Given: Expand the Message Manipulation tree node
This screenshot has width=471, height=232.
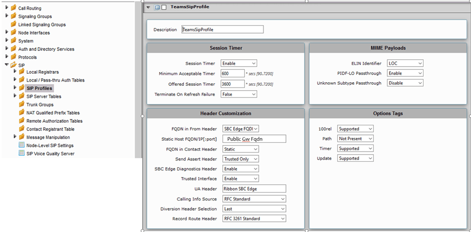Looking at the screenshot, I should click(x=14, y=137).
